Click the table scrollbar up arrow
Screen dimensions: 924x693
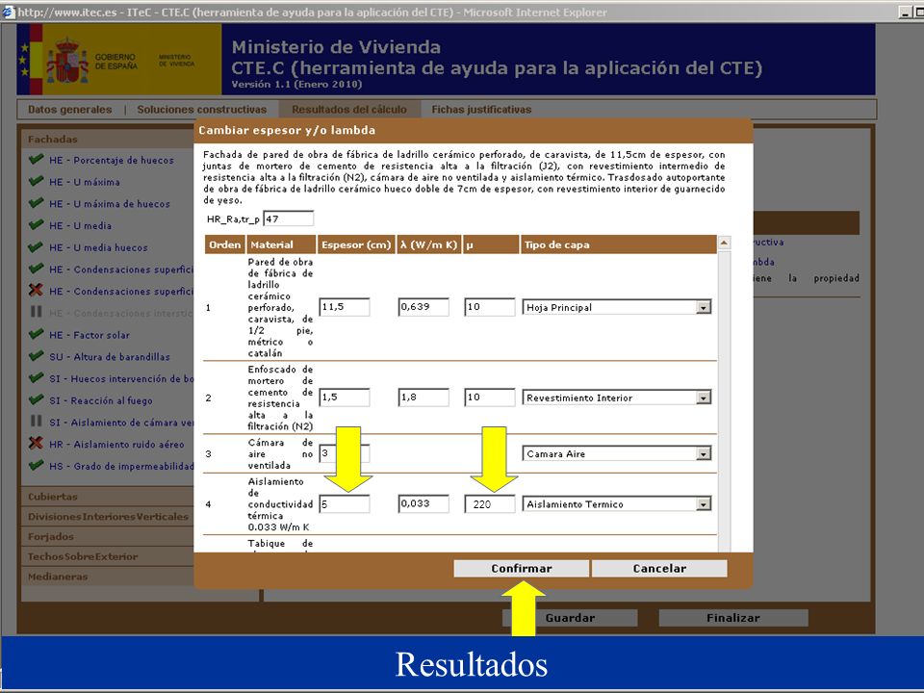coord(724,243)
